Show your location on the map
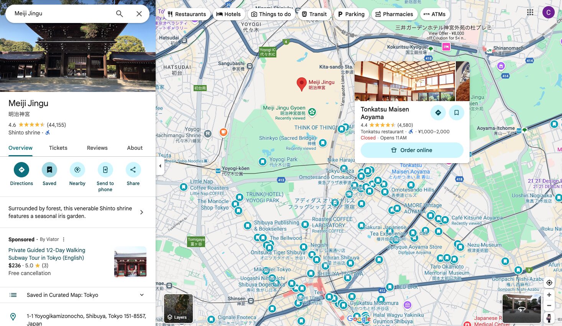 pos(549,283)
